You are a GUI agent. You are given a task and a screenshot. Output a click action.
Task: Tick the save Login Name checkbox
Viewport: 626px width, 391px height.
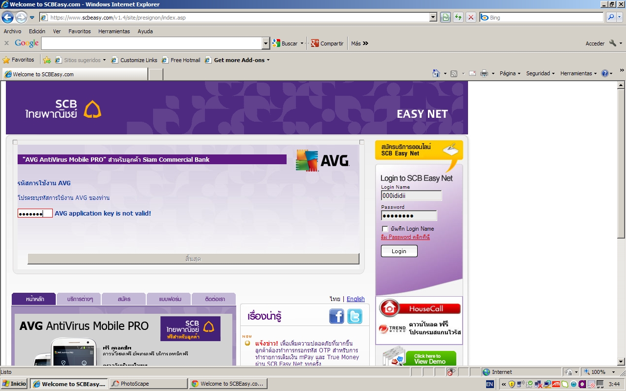[385, 229]
